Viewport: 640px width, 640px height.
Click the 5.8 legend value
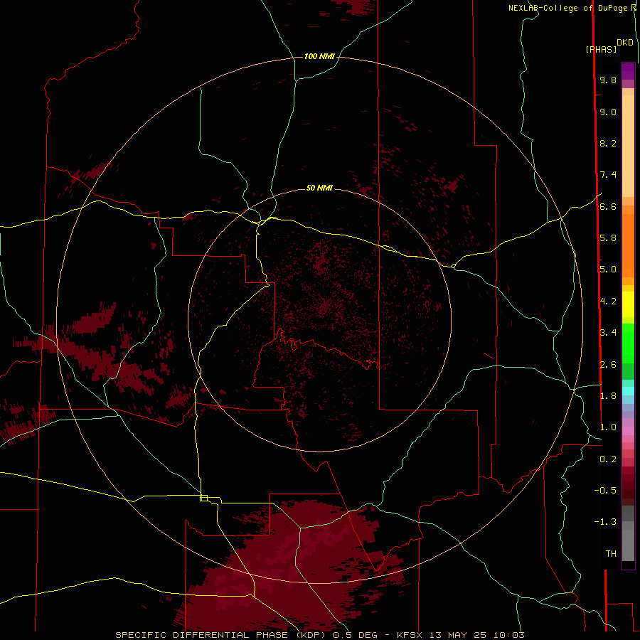(608, 238)
